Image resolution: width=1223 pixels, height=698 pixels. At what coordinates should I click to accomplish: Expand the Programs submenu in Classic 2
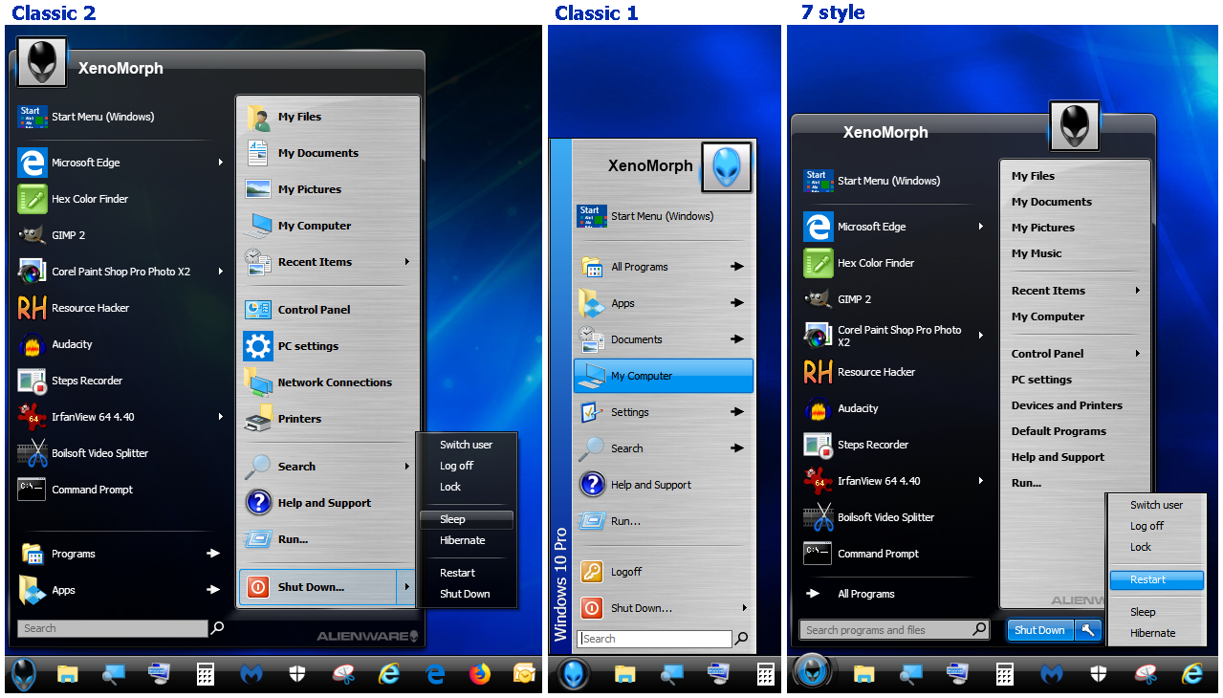213,554
